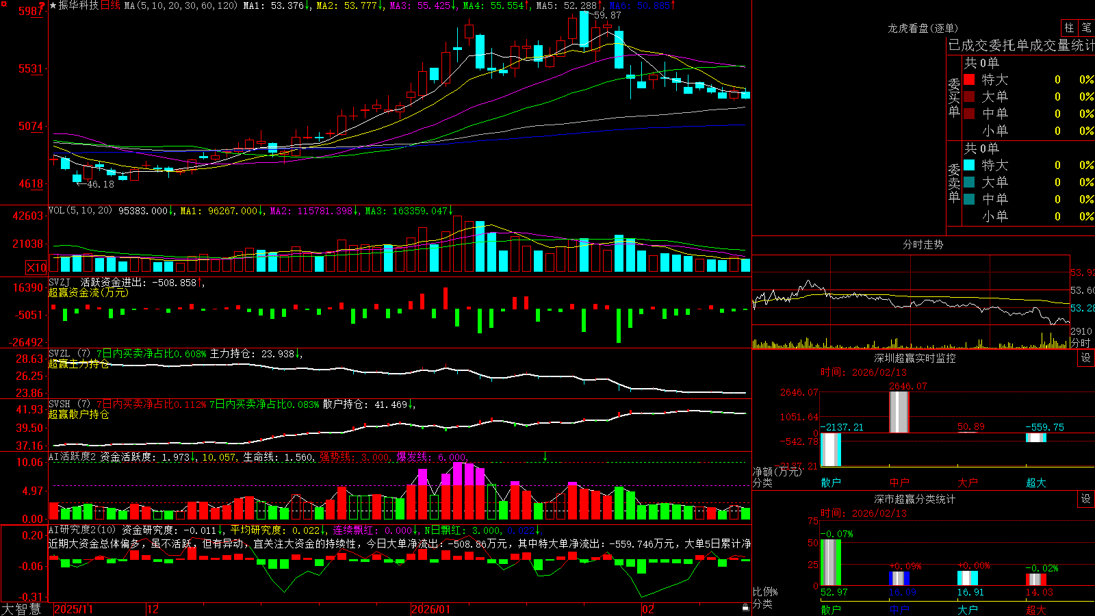Click the 中户 bar showing 2646.07
This screenshot has height=616, width=1095.
tap(899, 412)
